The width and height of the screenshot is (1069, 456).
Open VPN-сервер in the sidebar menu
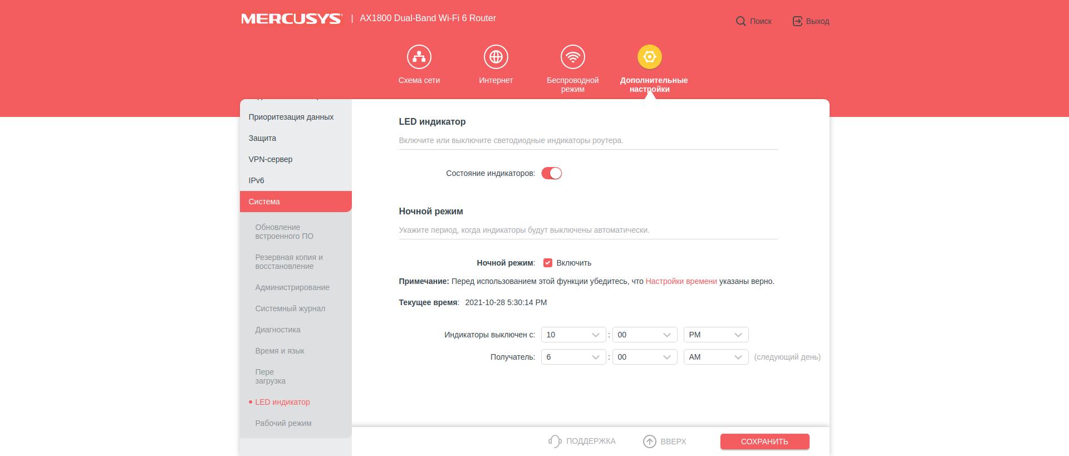[271, 159]
